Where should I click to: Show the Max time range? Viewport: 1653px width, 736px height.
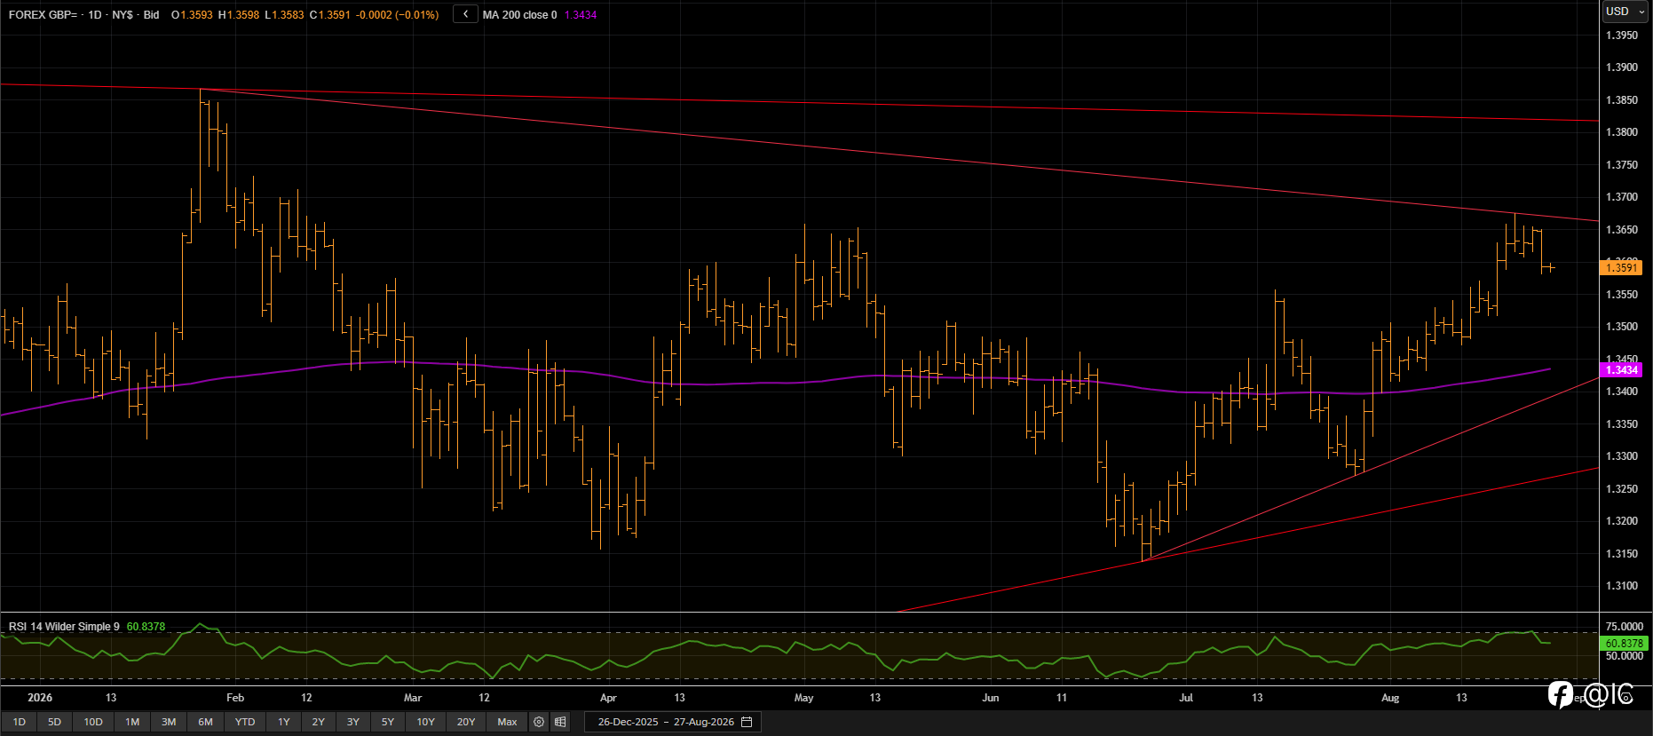click(507, 722)
